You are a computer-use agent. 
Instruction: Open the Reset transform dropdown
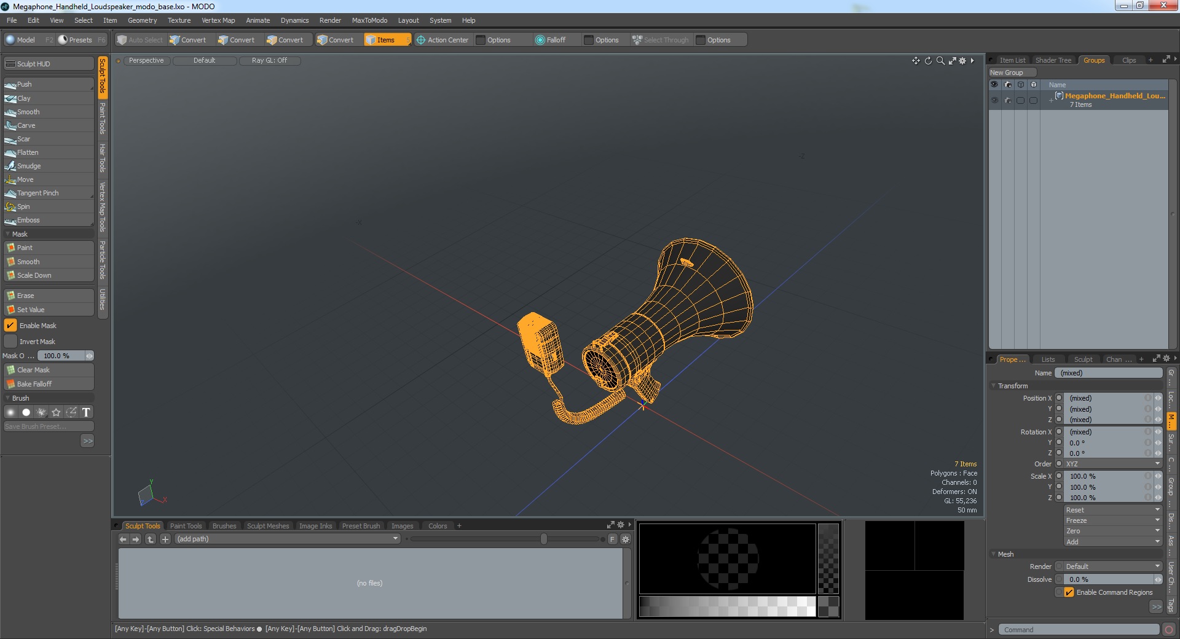(1112, 510)
